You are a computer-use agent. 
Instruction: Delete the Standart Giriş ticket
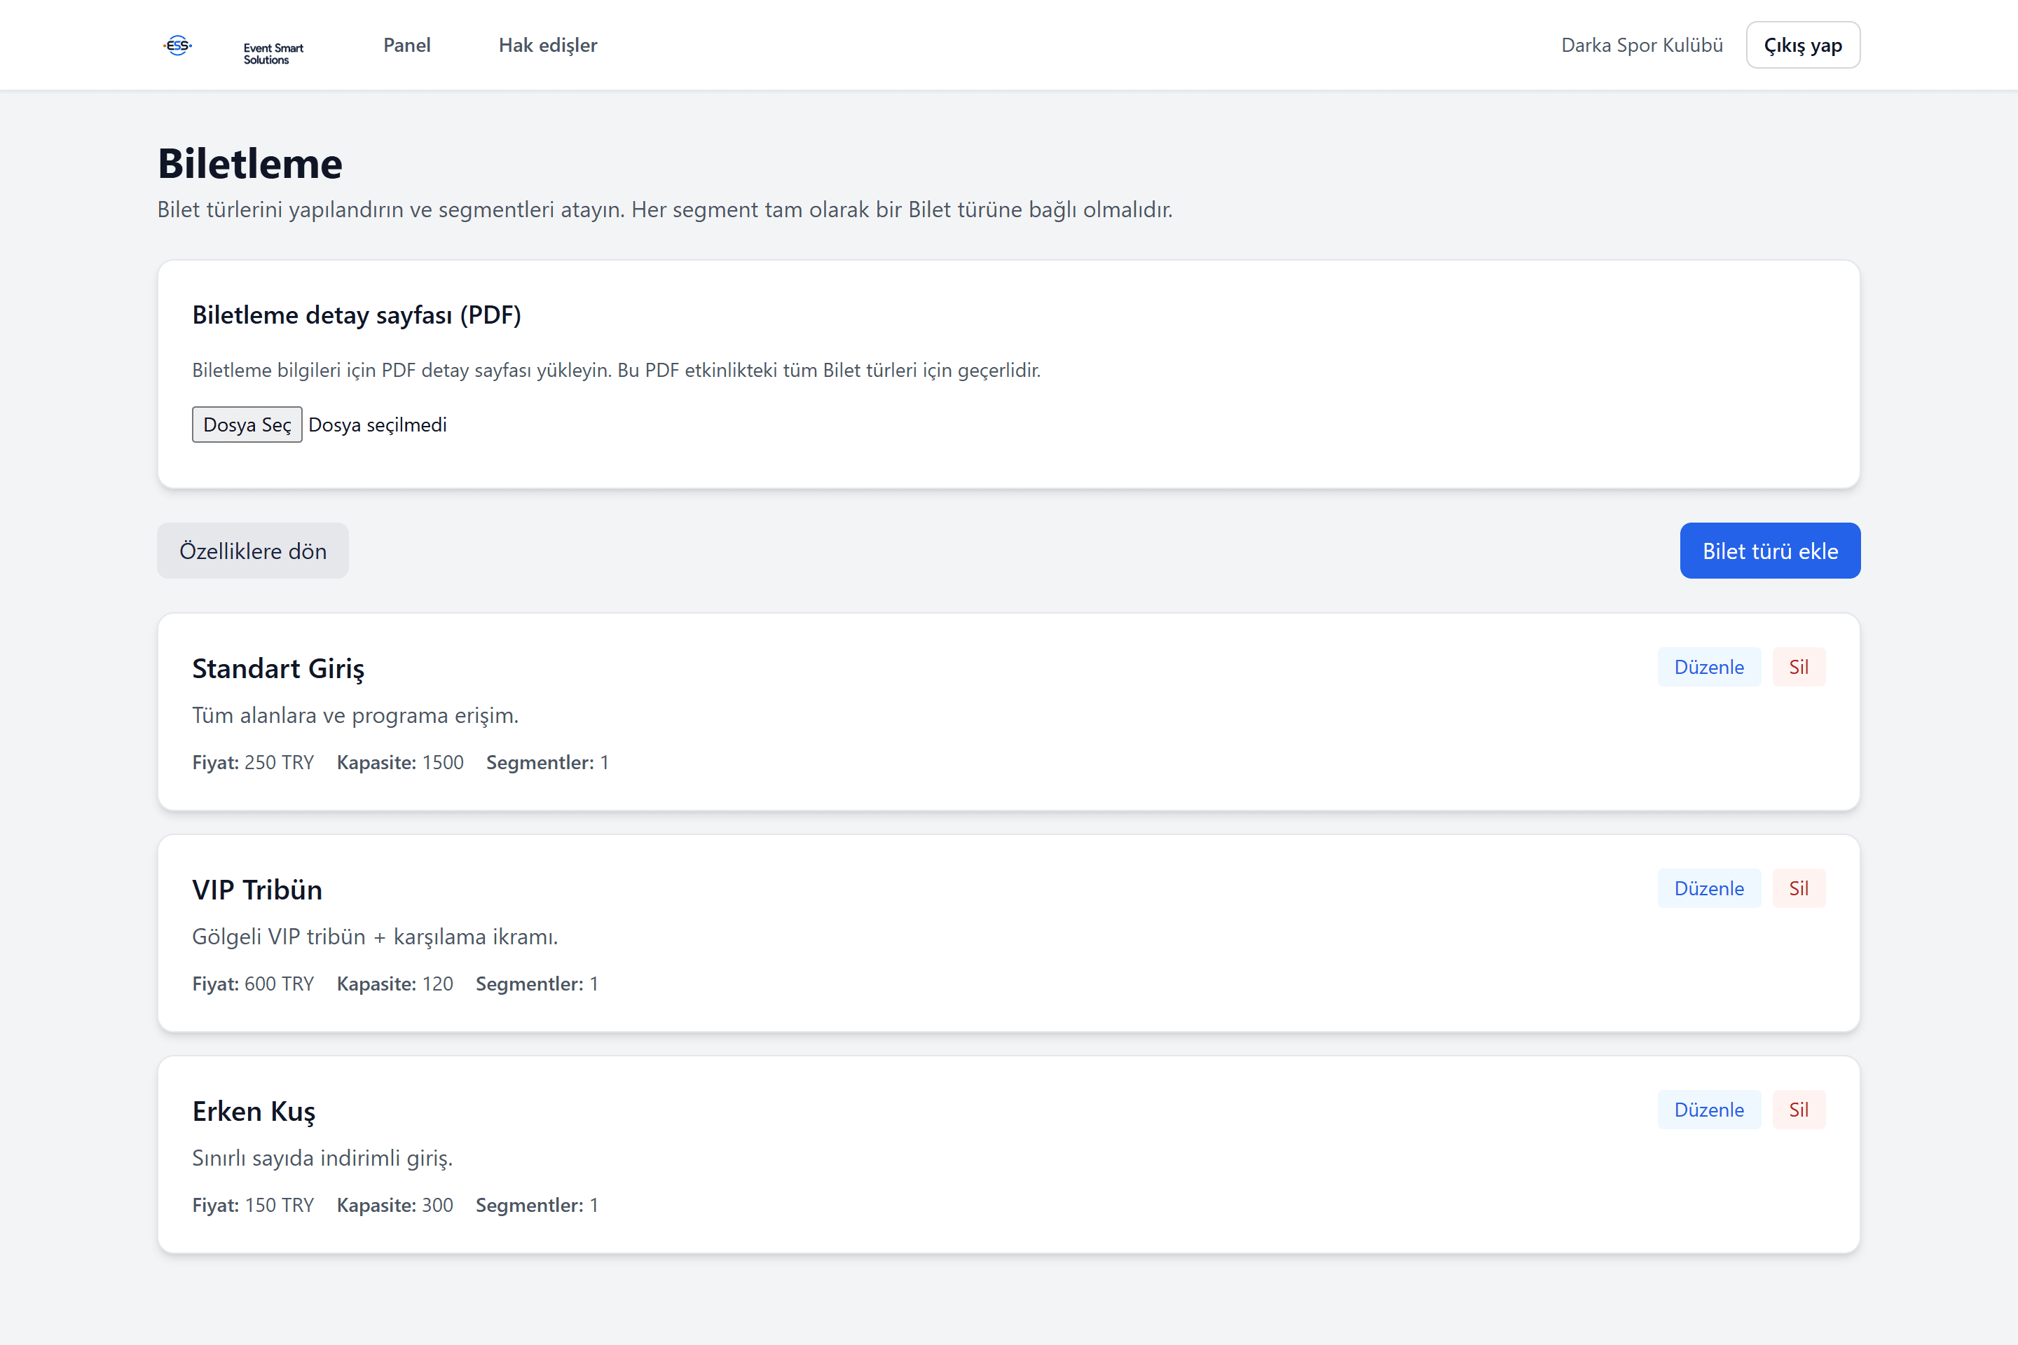(1799, 666)
